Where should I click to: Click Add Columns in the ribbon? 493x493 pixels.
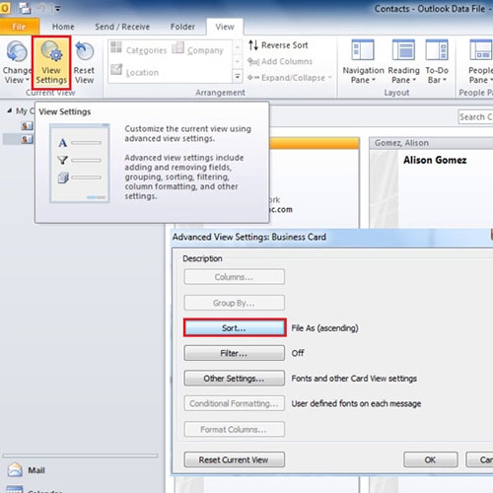click(x=280, y=61)
